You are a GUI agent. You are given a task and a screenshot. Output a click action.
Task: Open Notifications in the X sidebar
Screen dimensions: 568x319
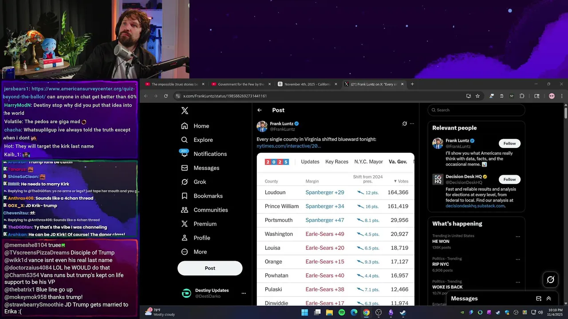(204, 154)
